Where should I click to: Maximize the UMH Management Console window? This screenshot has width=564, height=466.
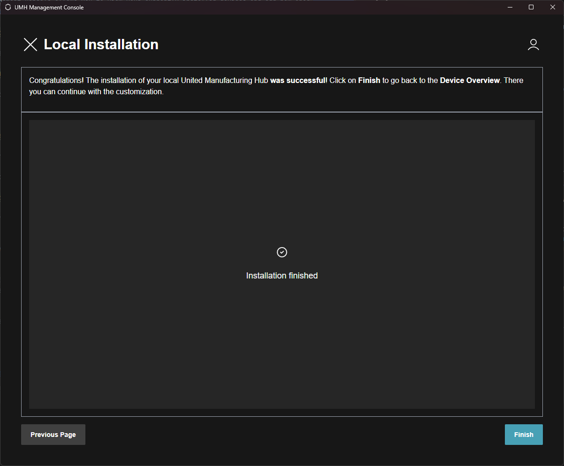point(531,7)
